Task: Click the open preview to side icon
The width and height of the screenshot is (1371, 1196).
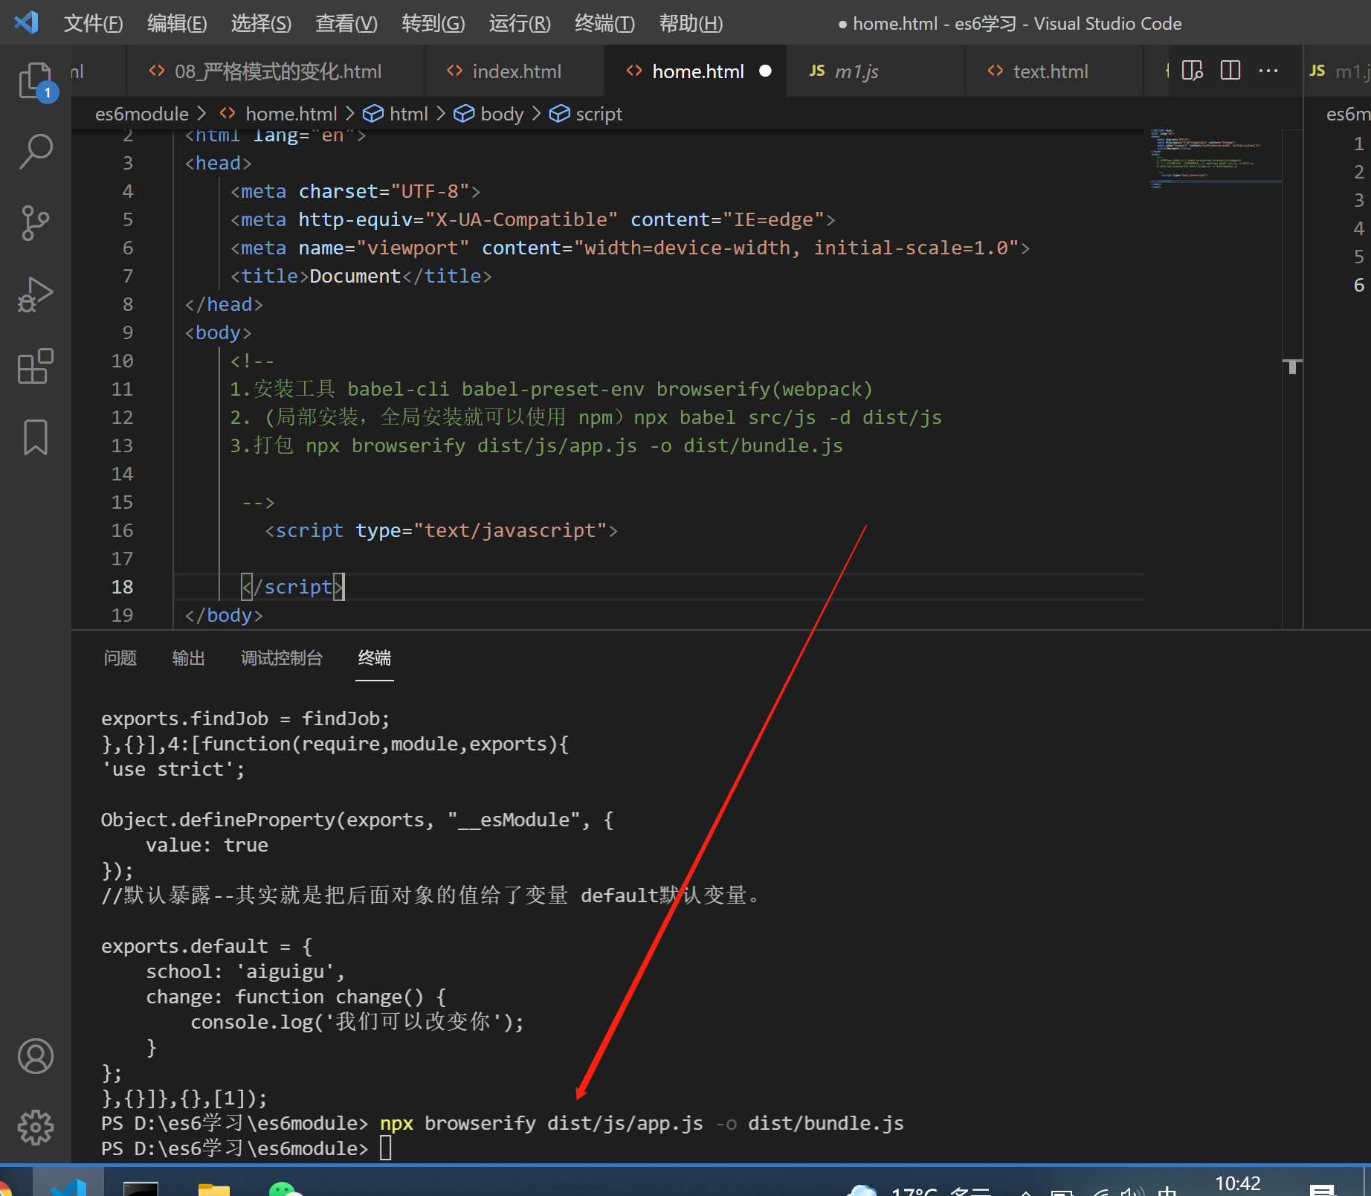Action: [x=1193, y=71]
